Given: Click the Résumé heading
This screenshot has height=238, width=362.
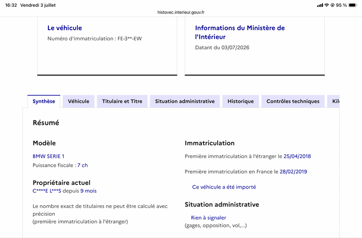Looking at the screenshot, I should coord(46,122).
